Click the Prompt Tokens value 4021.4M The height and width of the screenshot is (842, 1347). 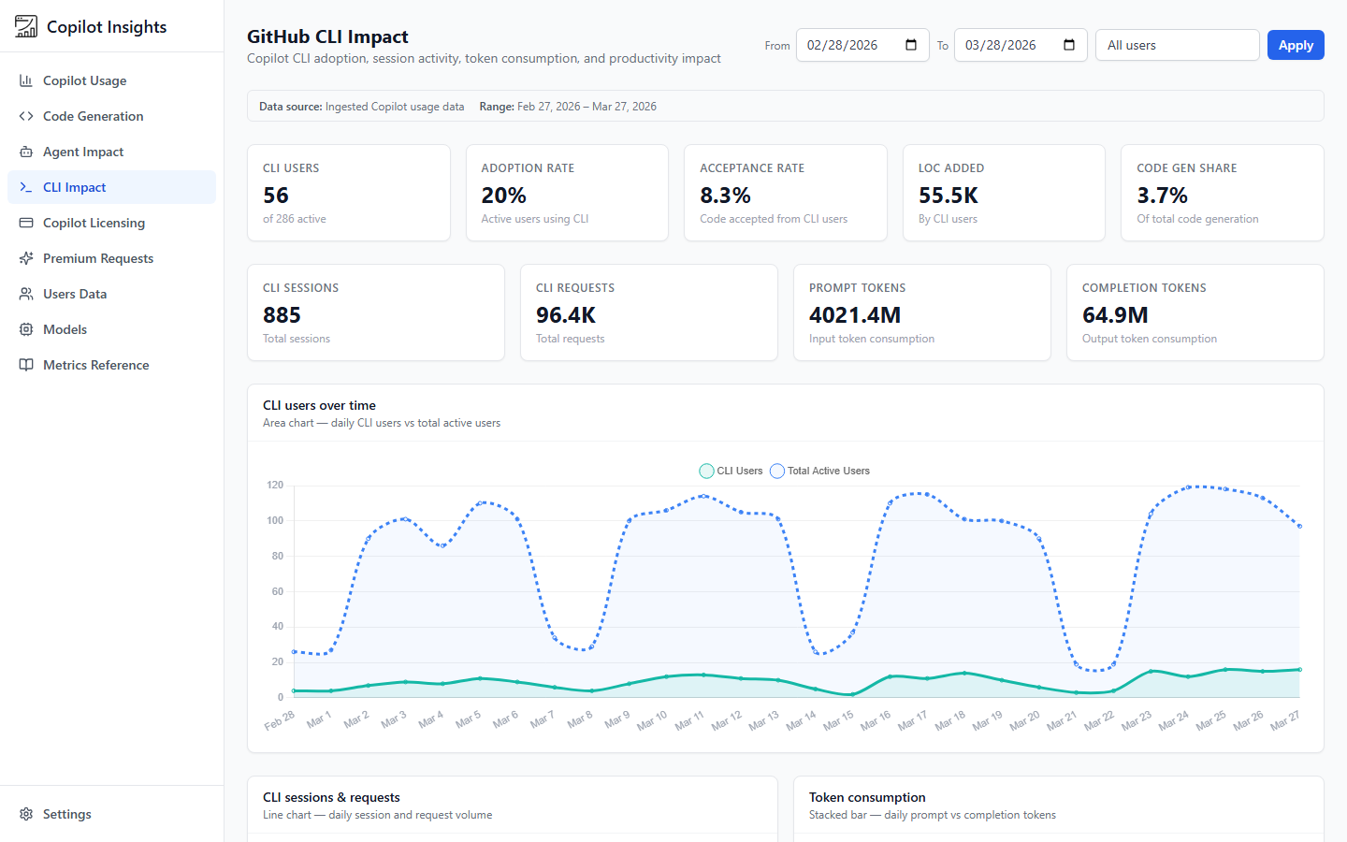855,315
